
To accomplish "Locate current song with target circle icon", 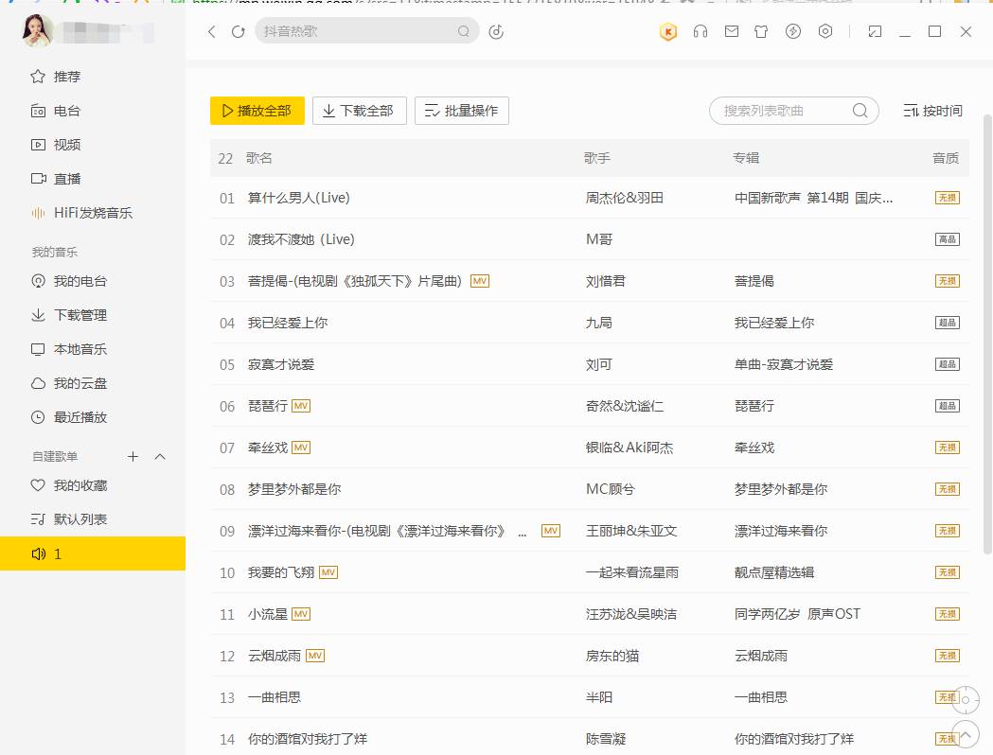I will [966, 700].
